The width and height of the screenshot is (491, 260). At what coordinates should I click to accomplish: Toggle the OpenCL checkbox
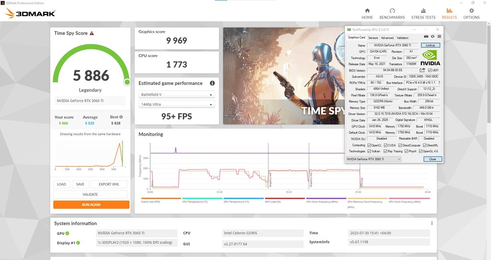[369, 145]
